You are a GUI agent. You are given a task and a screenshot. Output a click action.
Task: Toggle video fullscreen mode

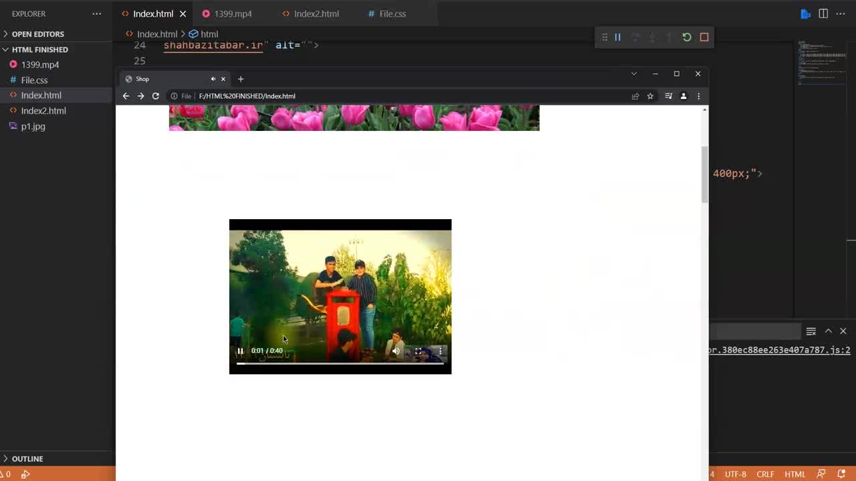click(418, 351)
